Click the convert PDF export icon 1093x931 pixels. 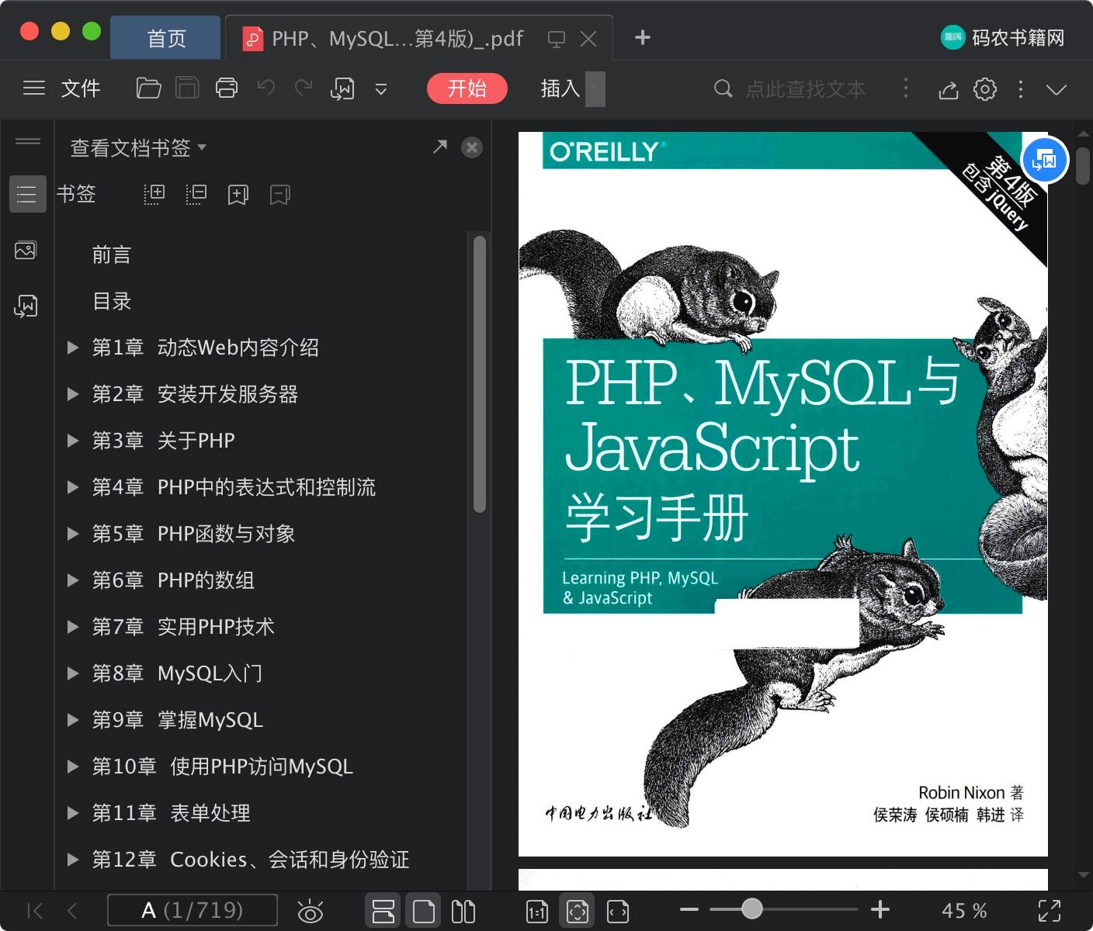click(342, 88)
